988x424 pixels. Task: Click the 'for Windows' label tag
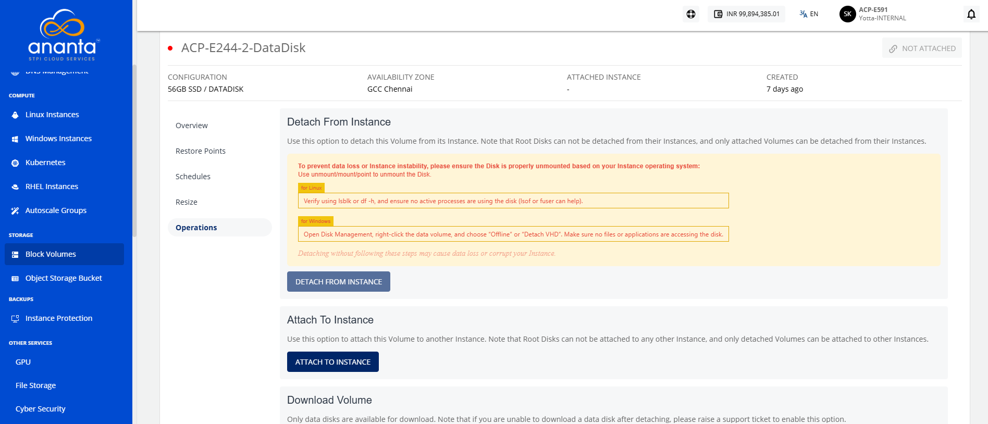click(x=316, y=221)
